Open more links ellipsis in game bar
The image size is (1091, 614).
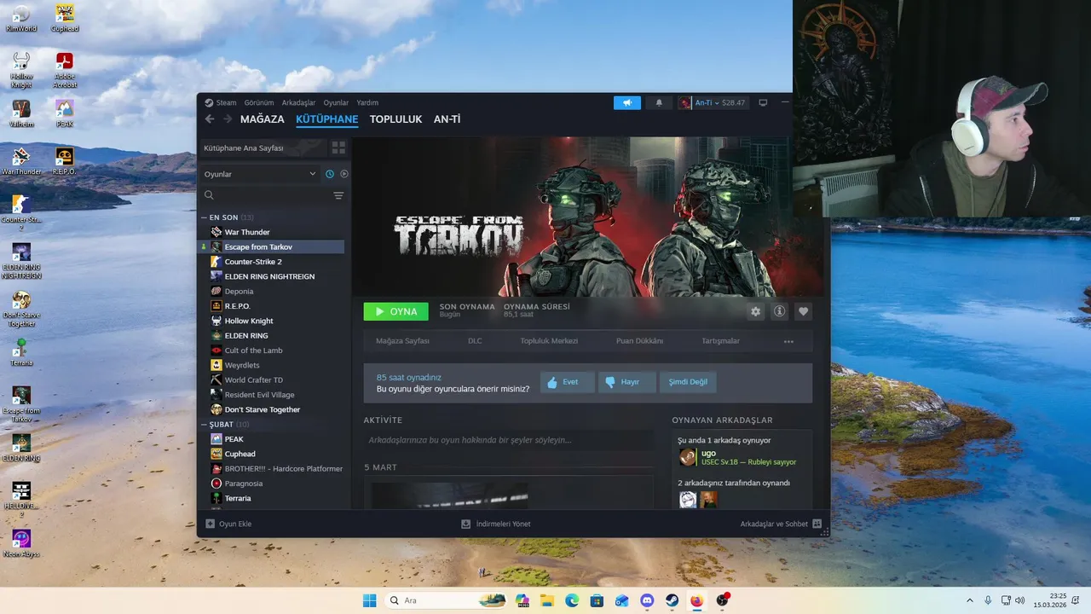coord(788,341)
